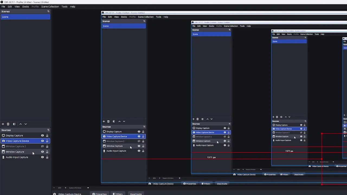Select the Window Capture source row

point(25,152)
